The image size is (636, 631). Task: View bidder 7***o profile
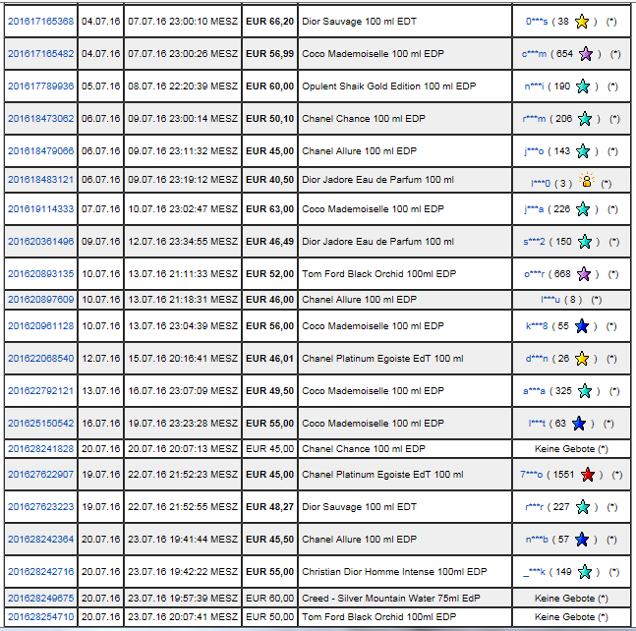[x=532, y=474]
